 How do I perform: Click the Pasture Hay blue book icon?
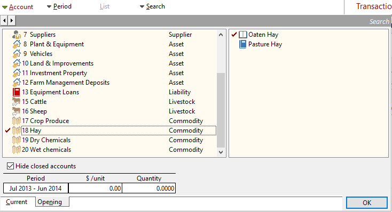coord(243,44)
